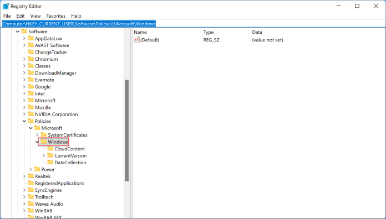Select the Trolltech key
This screenshot has height=219, width=386.
pos(44,197)
